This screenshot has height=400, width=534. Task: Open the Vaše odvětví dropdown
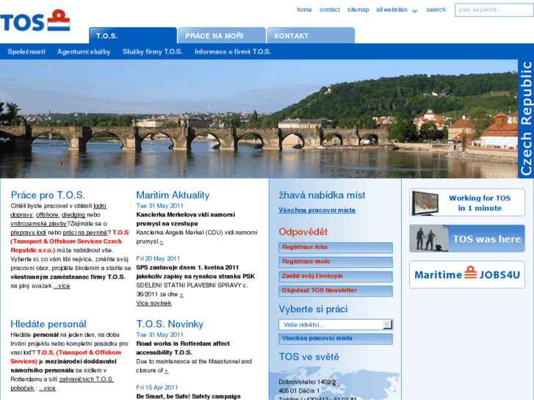tap(336, 324)
